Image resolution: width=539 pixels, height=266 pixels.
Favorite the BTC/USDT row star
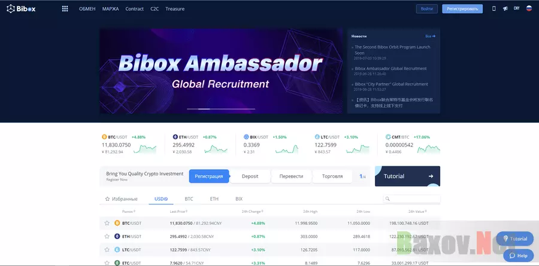coord(107,223)
